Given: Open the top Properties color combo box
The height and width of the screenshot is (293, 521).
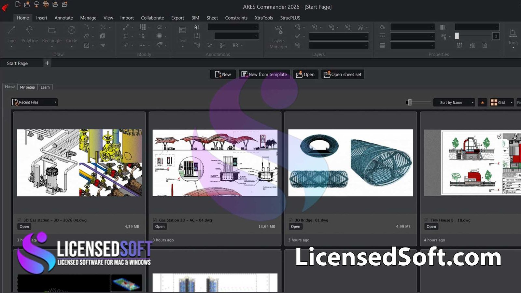Looking at the screenshot, I should tap(413, 27).
